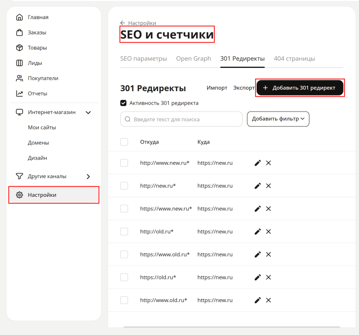Select the https://old.ru* row checkbox
The width and height of the screenshot is (359, 335).
point(124,277)
